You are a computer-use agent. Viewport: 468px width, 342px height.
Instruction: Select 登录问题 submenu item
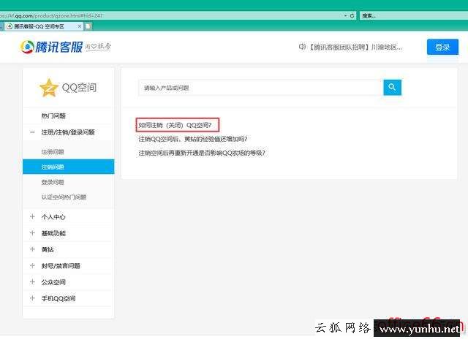click(x=53, y=182)
